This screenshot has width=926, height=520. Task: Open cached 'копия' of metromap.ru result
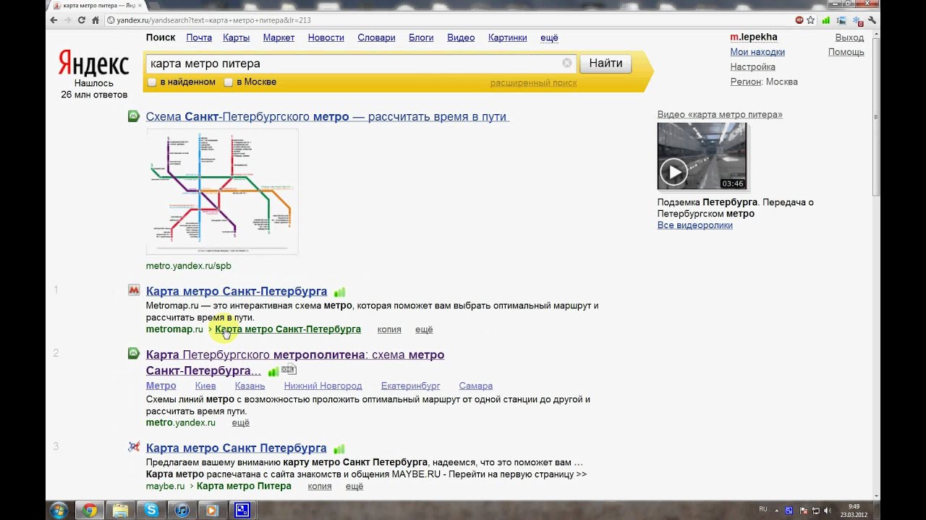pos(389,329)
